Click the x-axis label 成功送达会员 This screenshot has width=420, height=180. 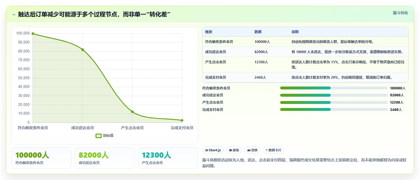coord(83,128)
